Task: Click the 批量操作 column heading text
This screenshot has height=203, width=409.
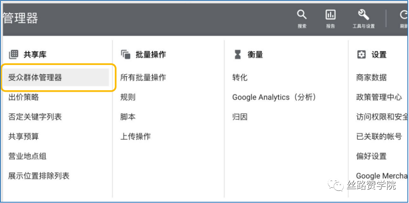Action: coord(151,54)
